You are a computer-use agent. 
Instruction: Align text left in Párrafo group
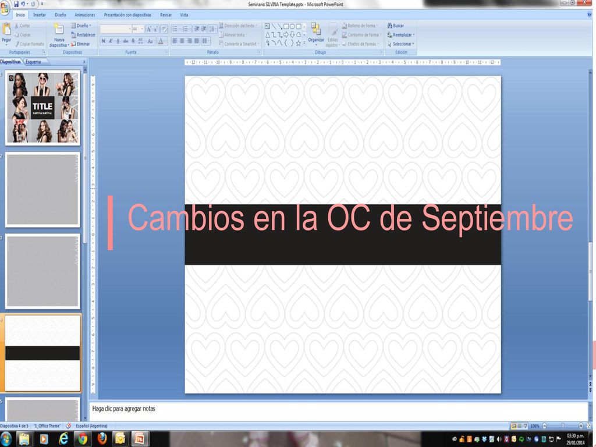point(175,41)
